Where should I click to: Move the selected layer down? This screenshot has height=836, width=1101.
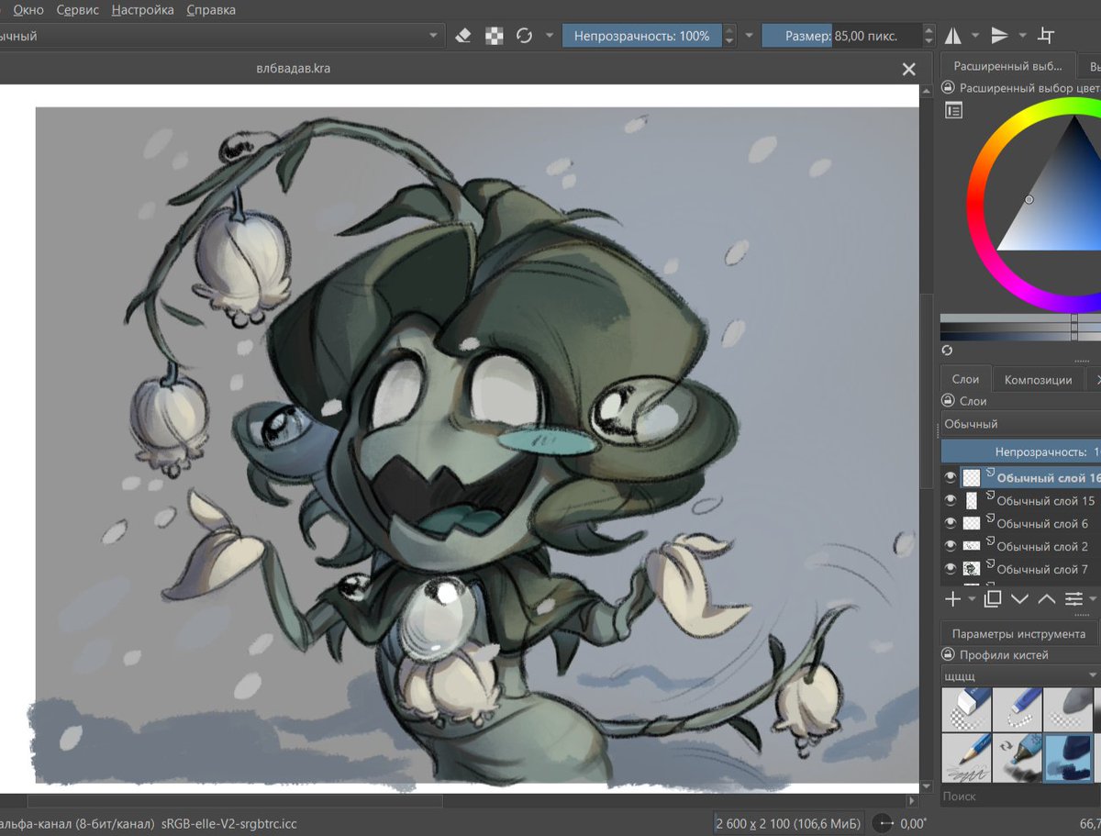[1019, 599]
